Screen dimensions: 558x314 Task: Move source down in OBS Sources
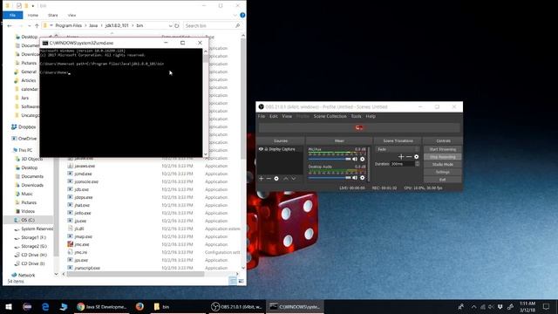click(x=294, y=178)
